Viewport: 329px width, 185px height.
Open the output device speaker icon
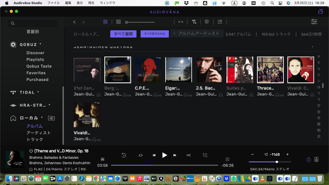pyautogui.click(x=316, y=160)
